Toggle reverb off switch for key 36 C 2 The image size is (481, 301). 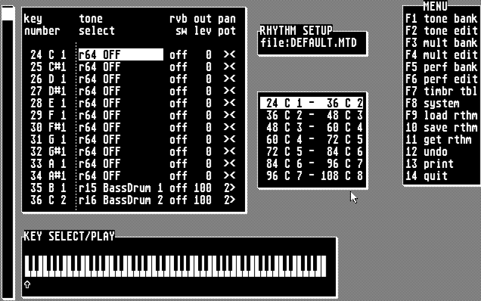tap(178, 200)
